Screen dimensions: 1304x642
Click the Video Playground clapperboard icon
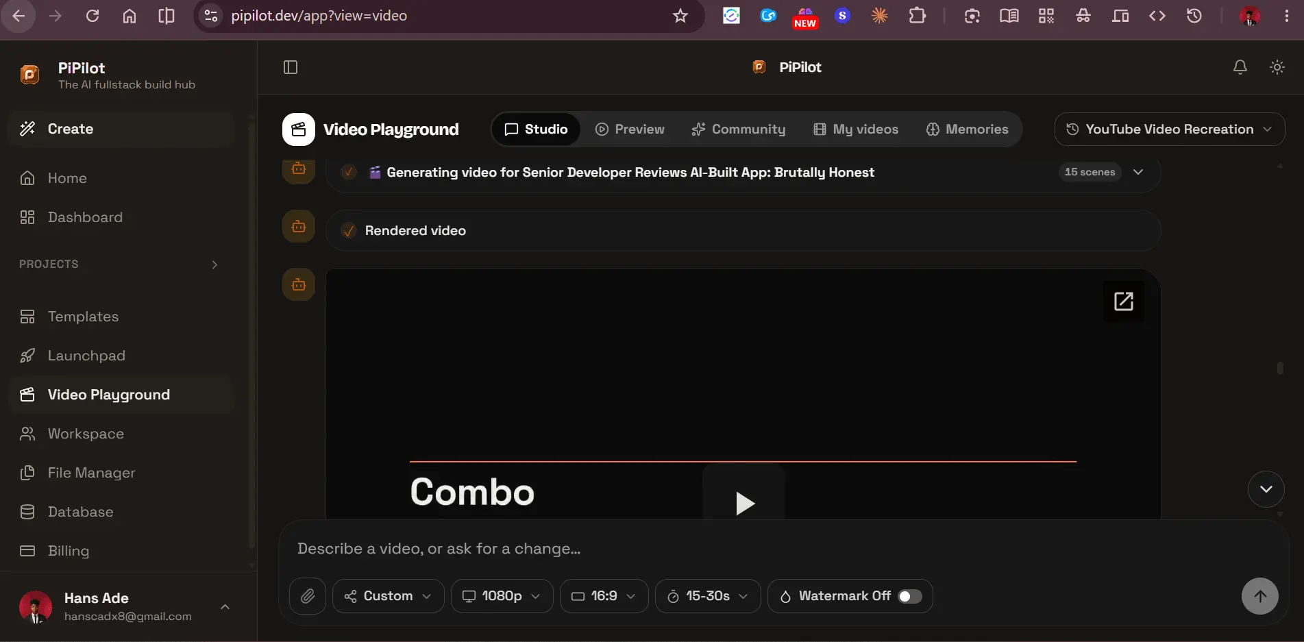[299, 129]
